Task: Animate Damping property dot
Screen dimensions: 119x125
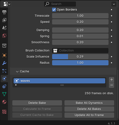Action: [x=112, y=30]
